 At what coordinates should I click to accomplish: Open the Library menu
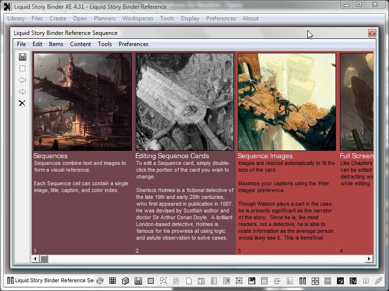(x=16, y=18)
